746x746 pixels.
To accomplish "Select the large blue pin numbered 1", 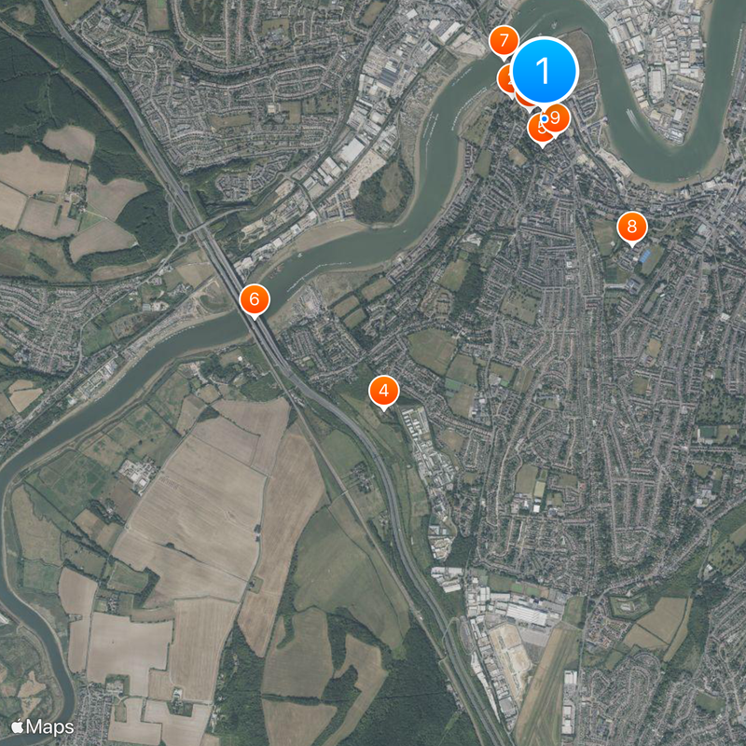I will [x=544, y=71].
